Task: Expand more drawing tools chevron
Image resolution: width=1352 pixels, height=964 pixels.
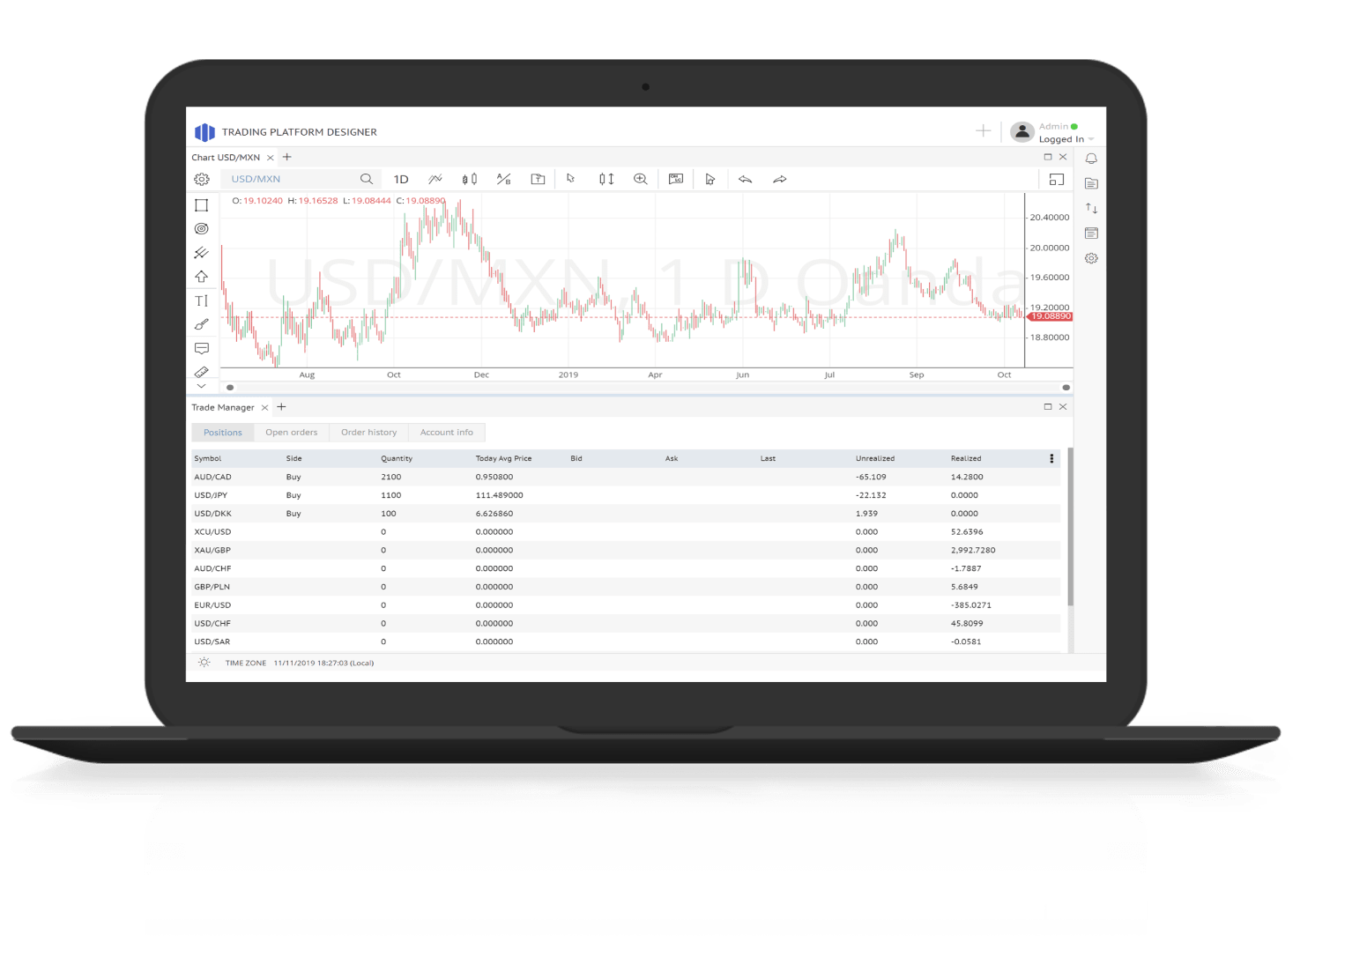Action: click(x=202, y=386)
